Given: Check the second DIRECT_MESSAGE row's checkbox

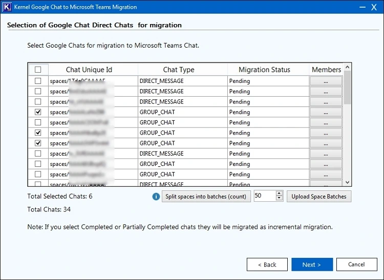Looking at the screenshot, I should (38, 91).
